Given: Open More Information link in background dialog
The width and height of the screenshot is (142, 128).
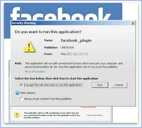Looking at the screenshot, I should (x=95, y=115).
